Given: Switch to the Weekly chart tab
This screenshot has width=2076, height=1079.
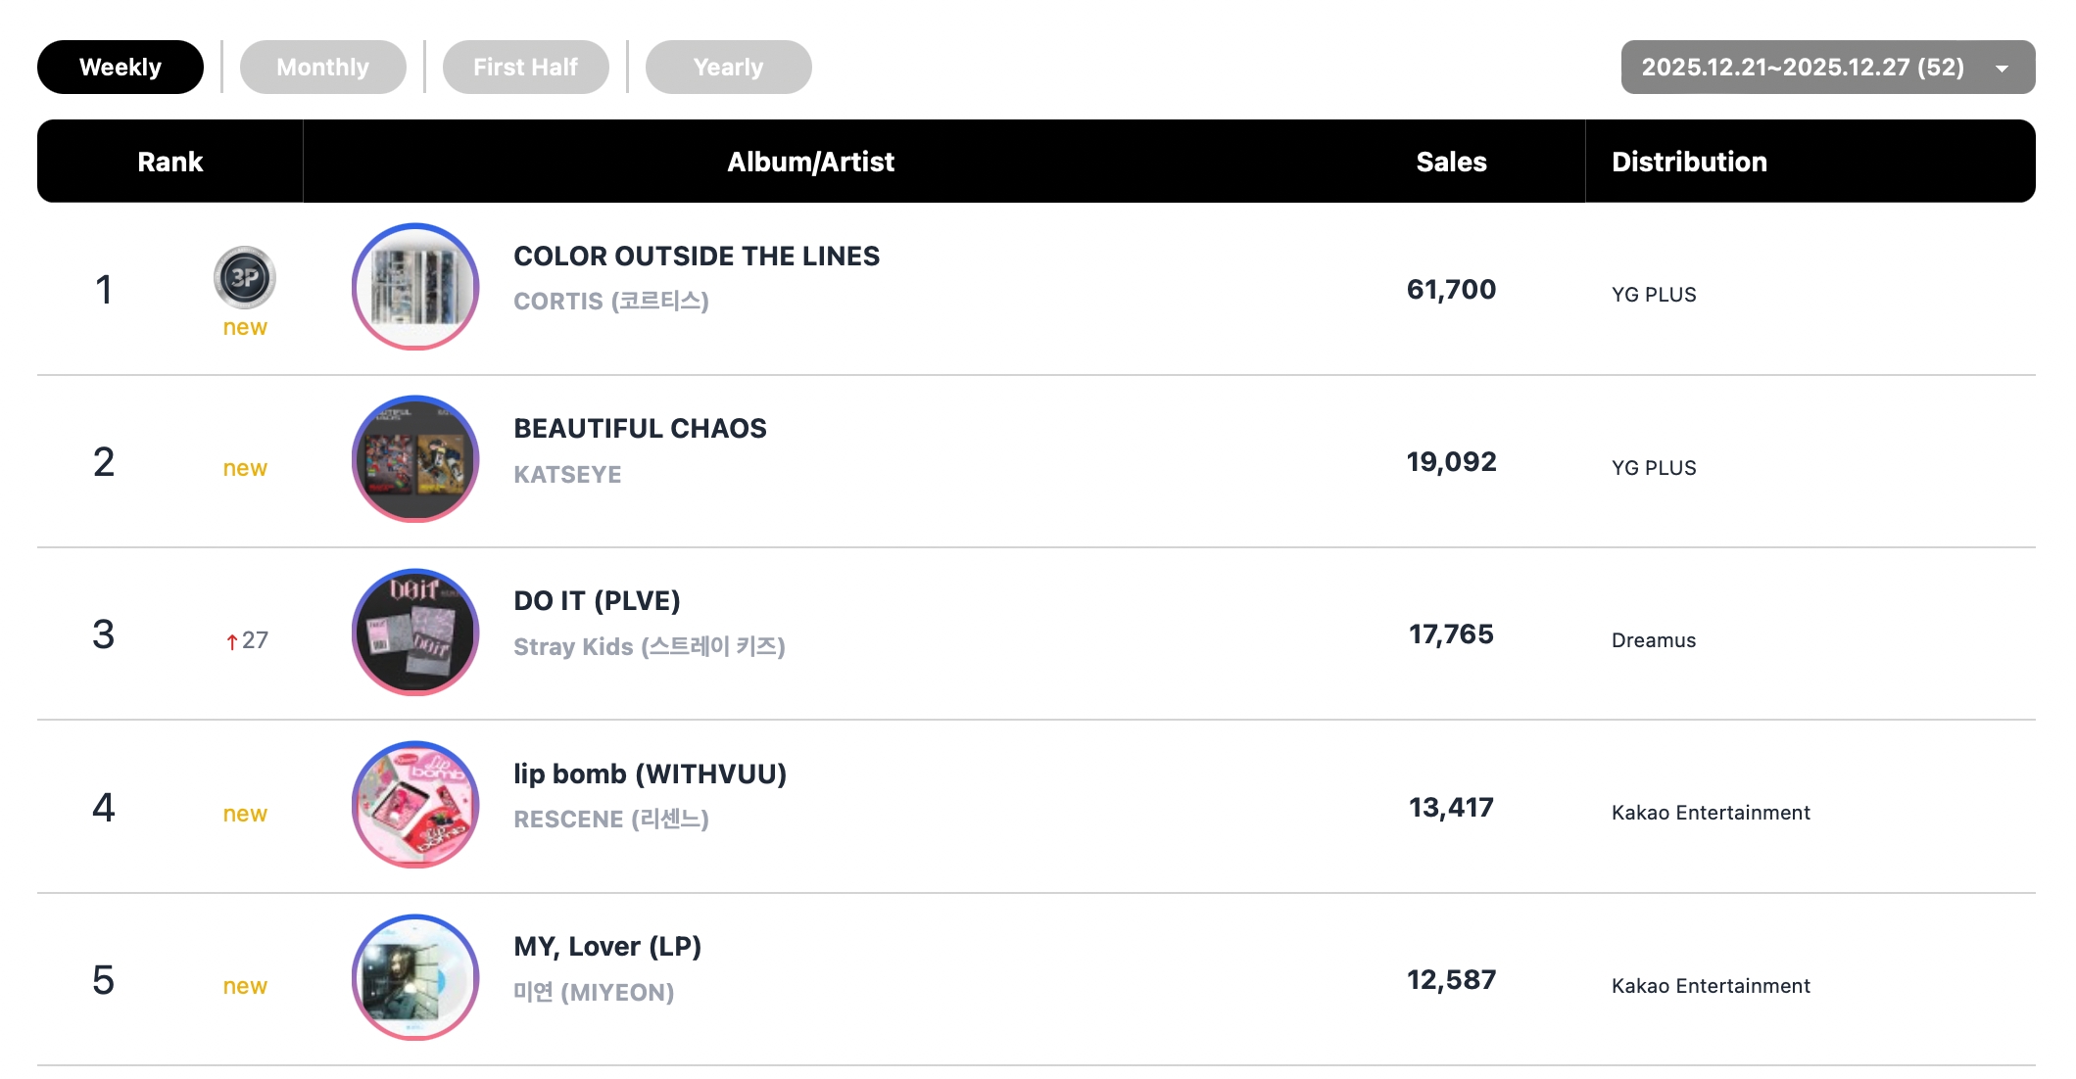Looking at the screenshot, I should pos(121,68).
